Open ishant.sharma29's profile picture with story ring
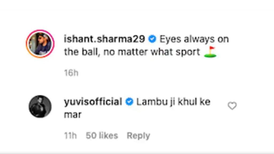 [x=40, y=44]
